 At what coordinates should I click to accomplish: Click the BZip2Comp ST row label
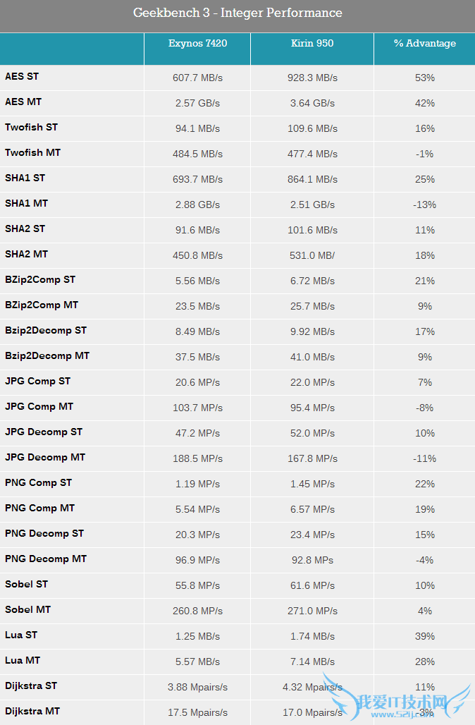(x=40, y=279)
